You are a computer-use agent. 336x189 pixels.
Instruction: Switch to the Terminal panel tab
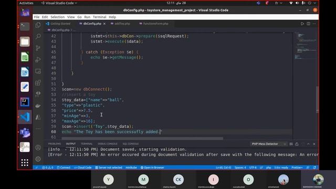click(87, 144)
